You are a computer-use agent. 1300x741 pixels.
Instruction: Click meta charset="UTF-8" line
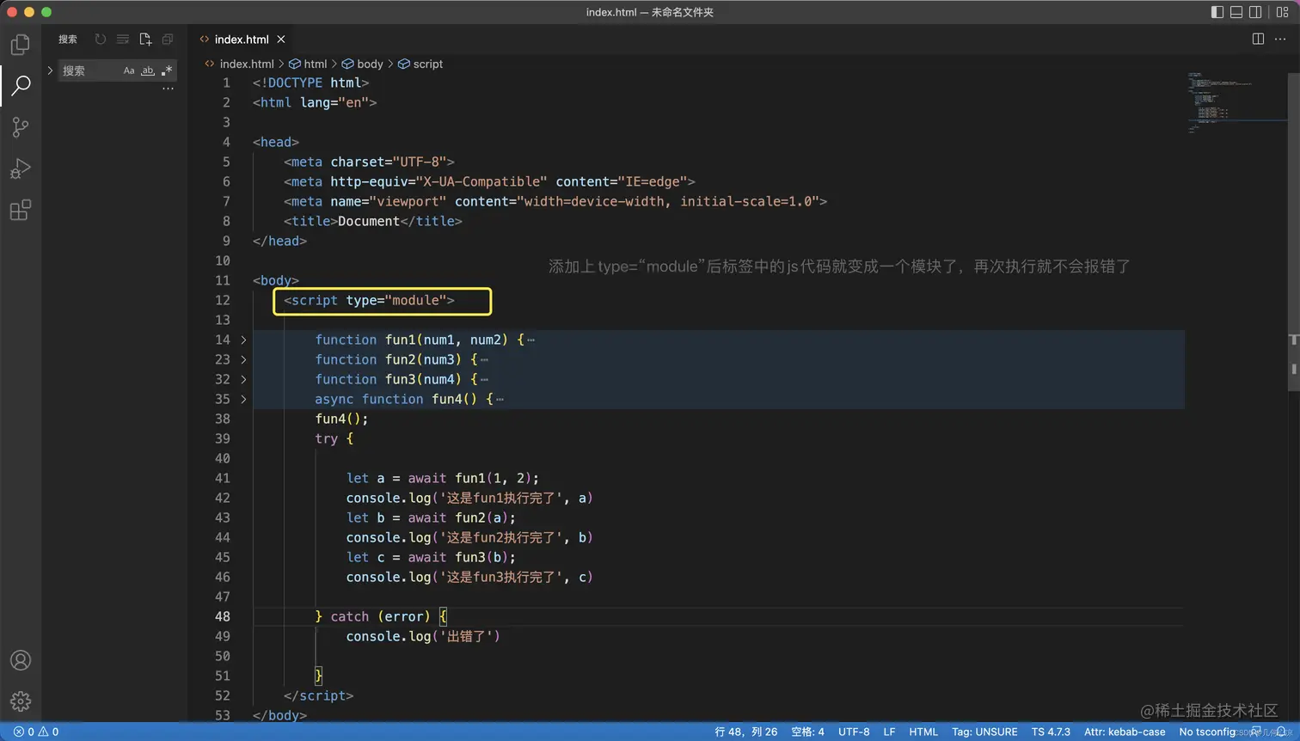(x=369, y=162)
